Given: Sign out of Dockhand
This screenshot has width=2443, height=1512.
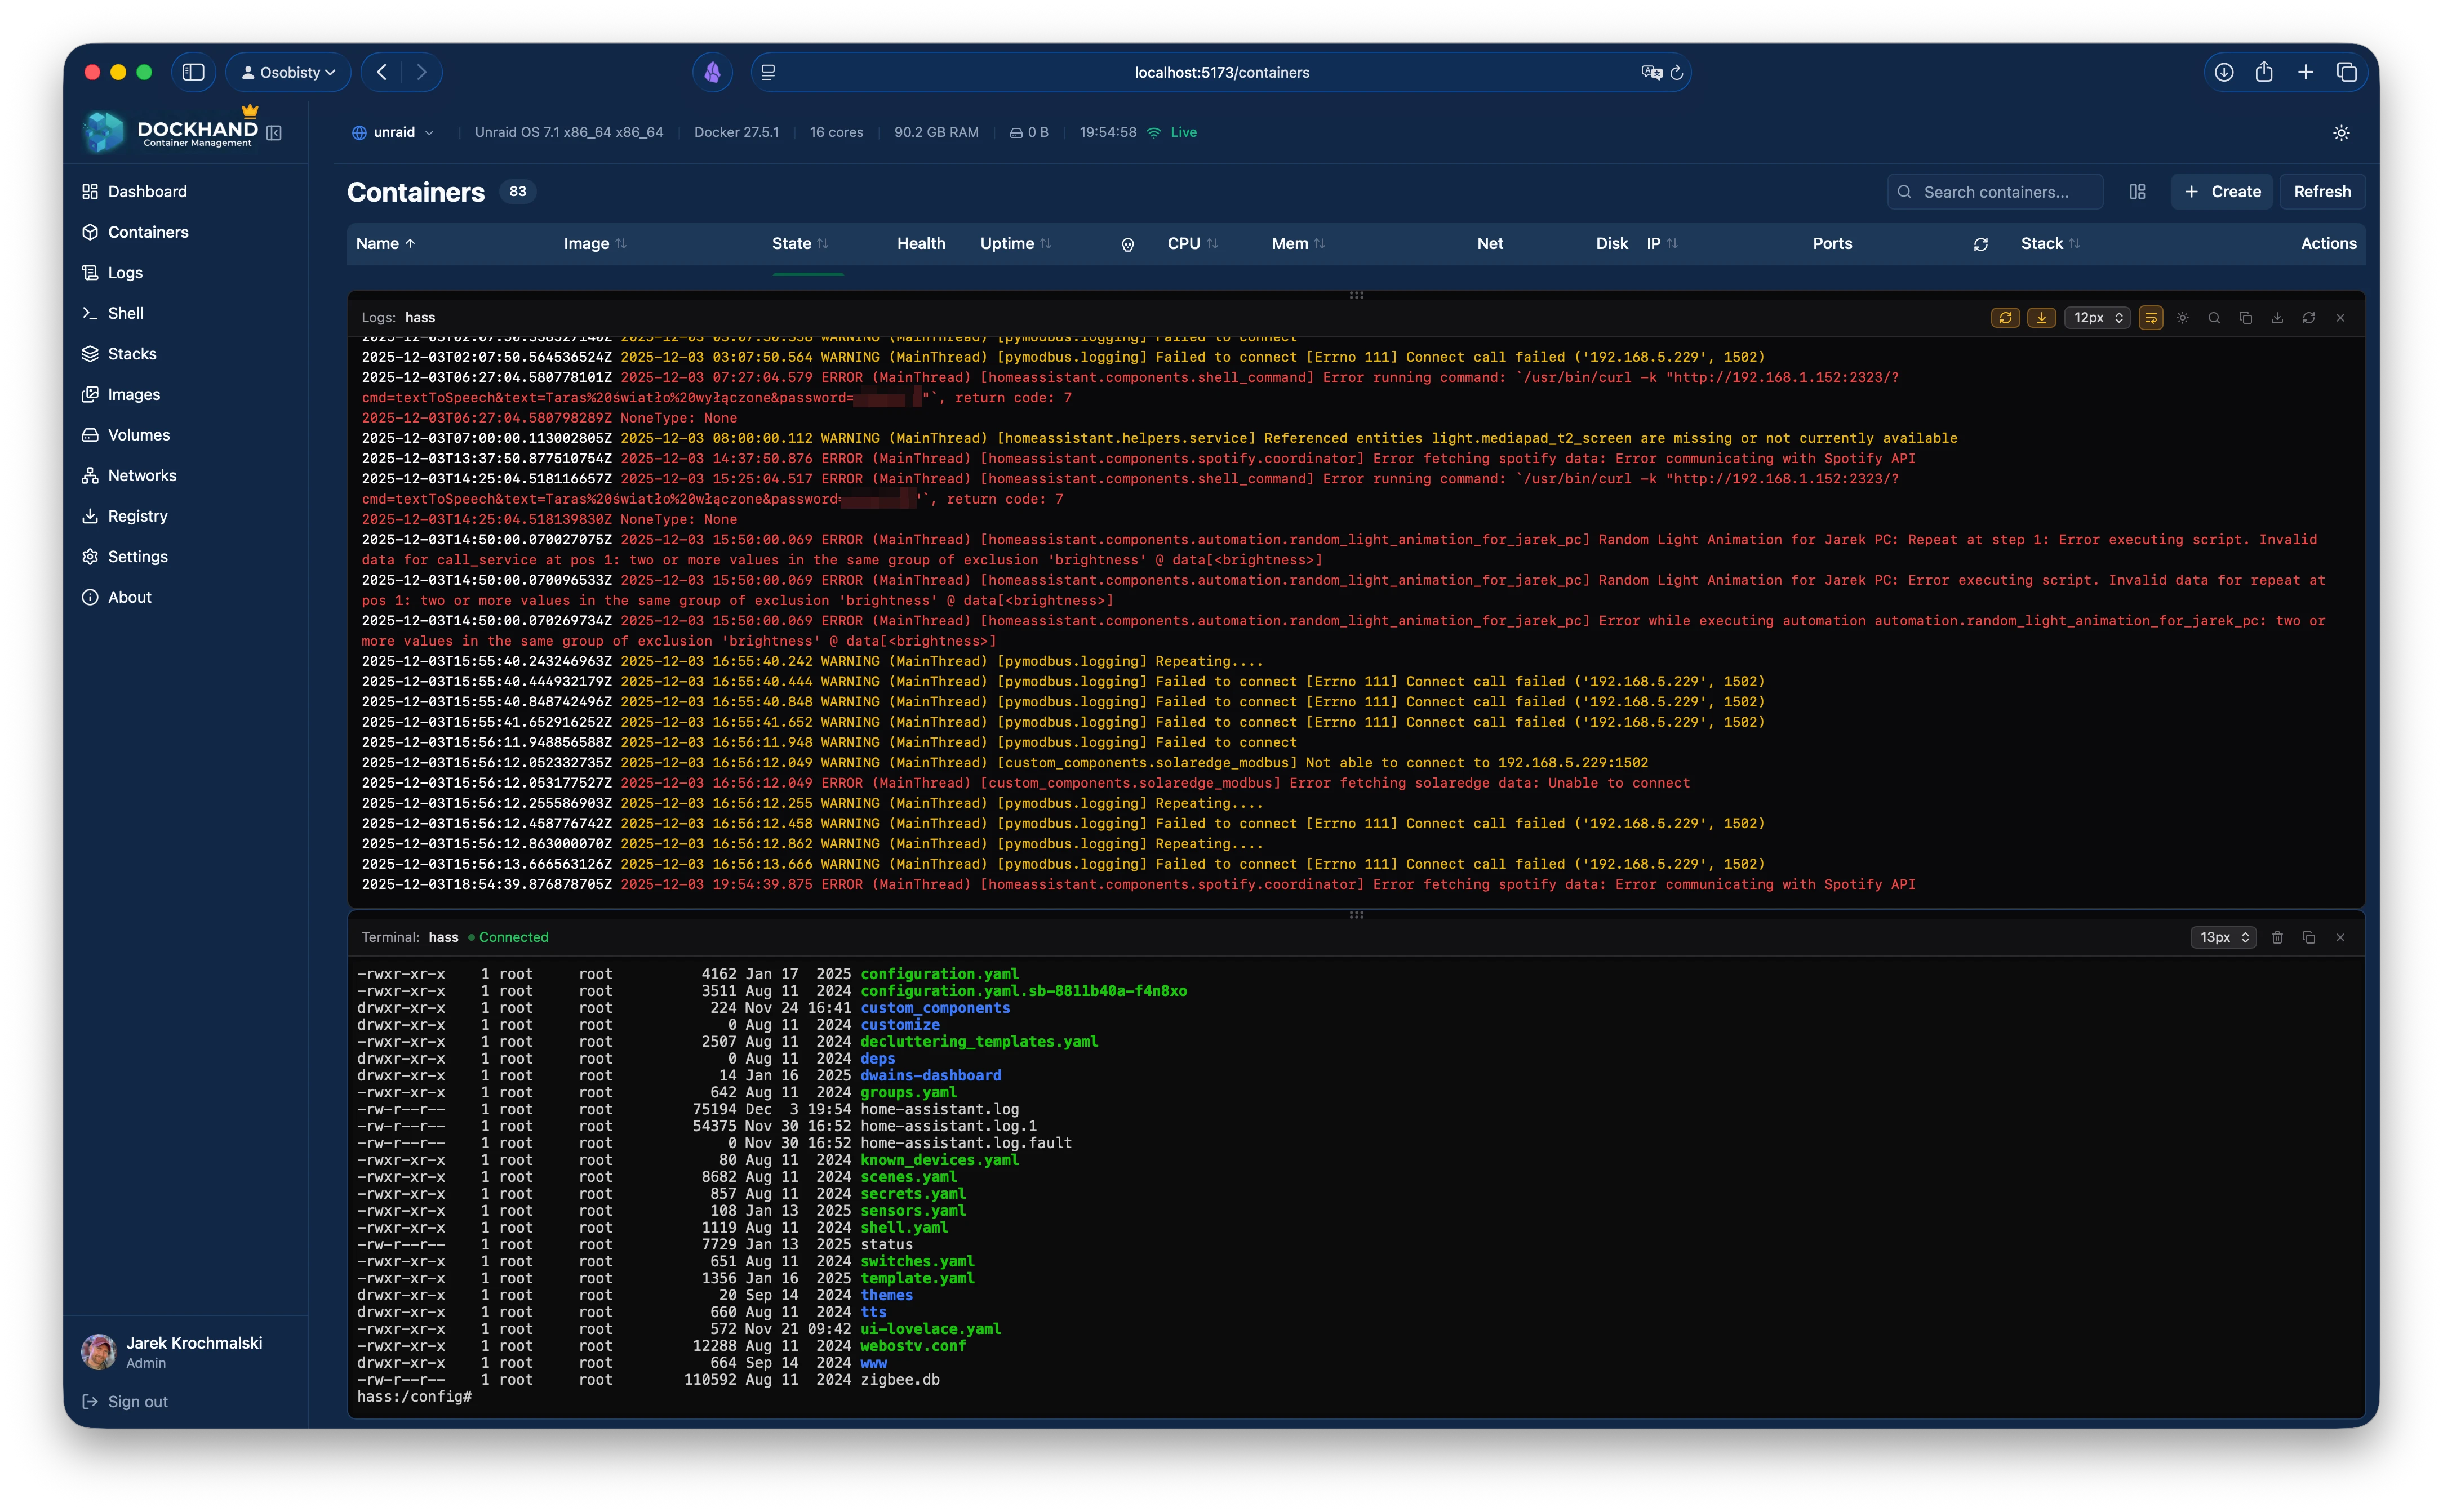Looking at the screenshot, I should pyautogui.click(x=137, y=1401).
